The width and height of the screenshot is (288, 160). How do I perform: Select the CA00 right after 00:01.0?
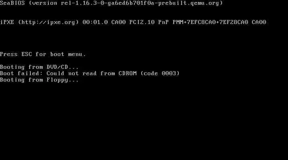tap(118, 22)
